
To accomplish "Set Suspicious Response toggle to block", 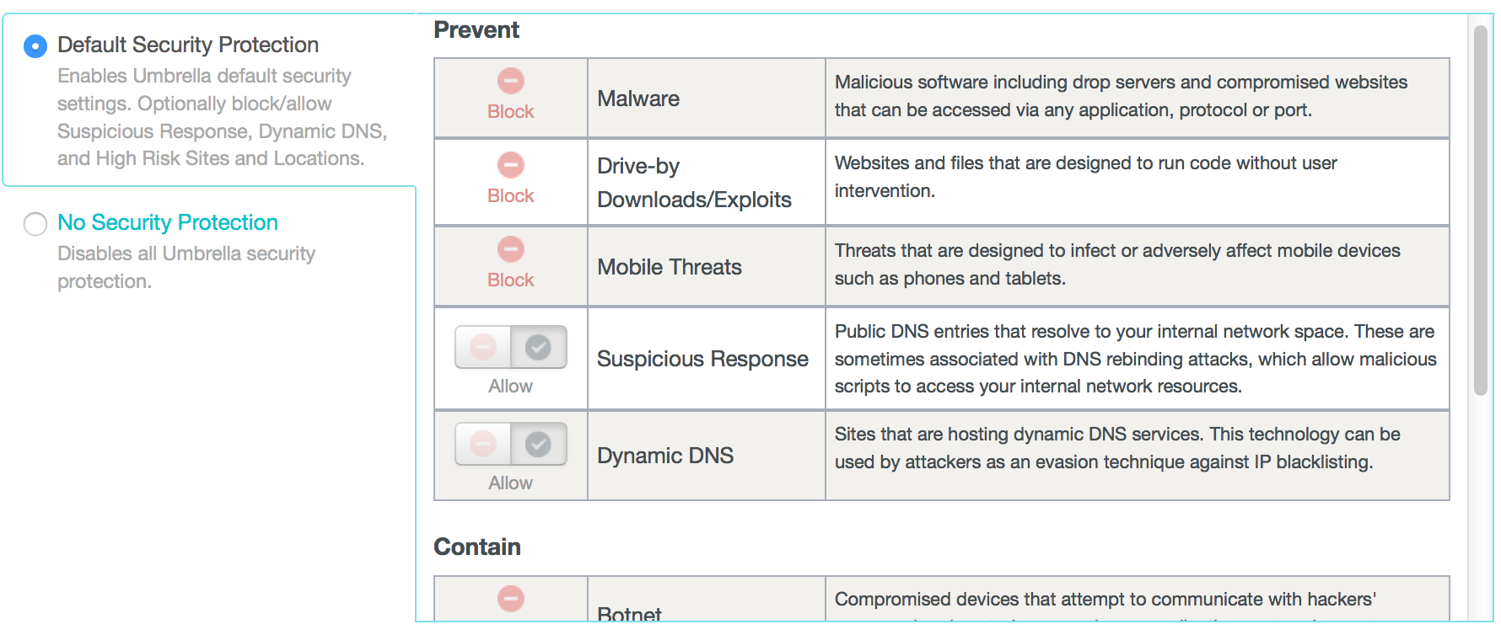I will [x=483, y=347].
